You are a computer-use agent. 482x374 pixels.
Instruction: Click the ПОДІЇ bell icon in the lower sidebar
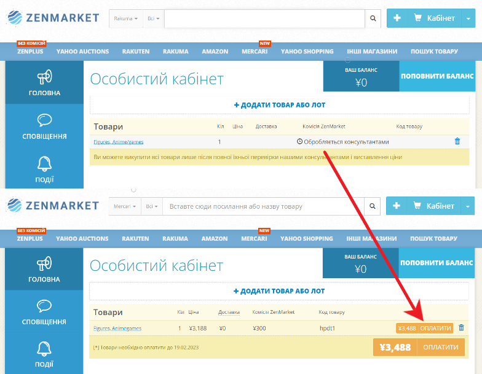(x=44, y=349)
